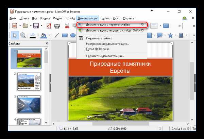Click slide panel scroll up arrow

pos(46,49)
